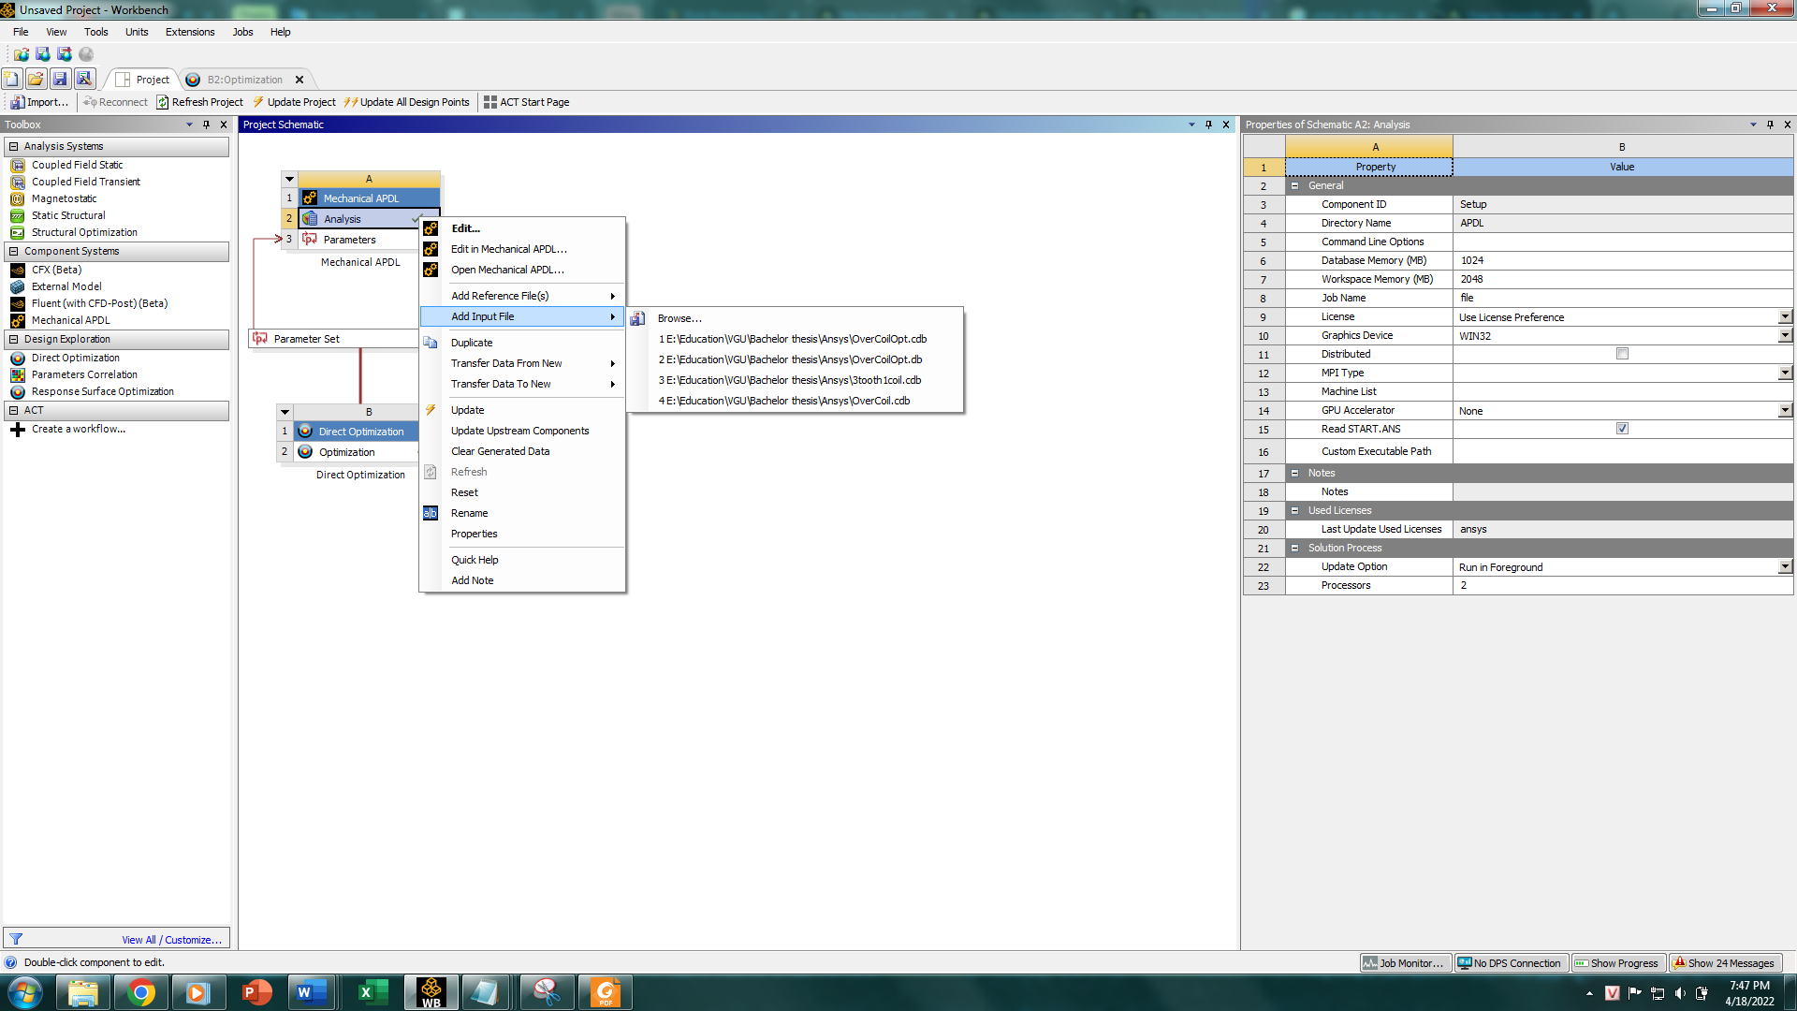Open the Extensions menu
This screenshot has width=1797, height=1011.
190,32
